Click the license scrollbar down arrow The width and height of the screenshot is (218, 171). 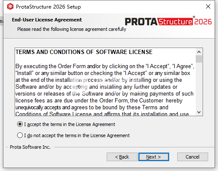(199, 112)
